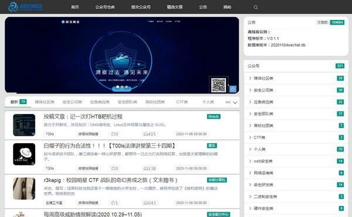Click 微信快照链接 on the r3kapig article
The image size is (352, 217).
coord(88,203)
